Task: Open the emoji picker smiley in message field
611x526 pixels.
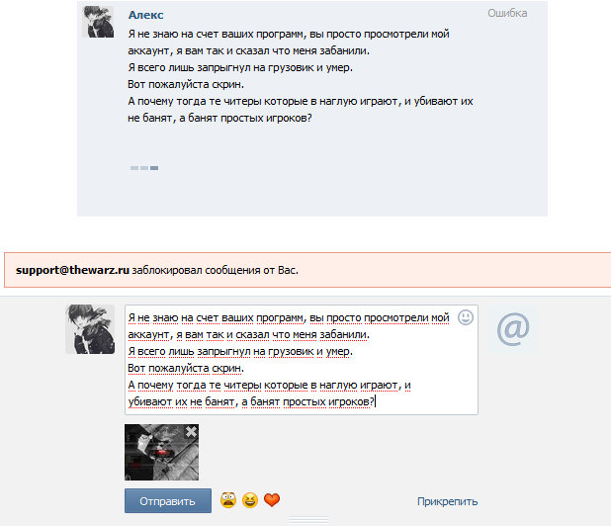Action: [466, 317]
